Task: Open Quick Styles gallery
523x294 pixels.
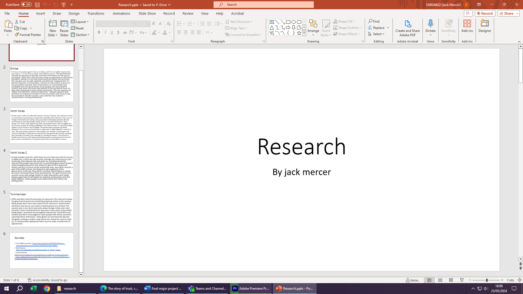Action: click(x=326, y=28)
